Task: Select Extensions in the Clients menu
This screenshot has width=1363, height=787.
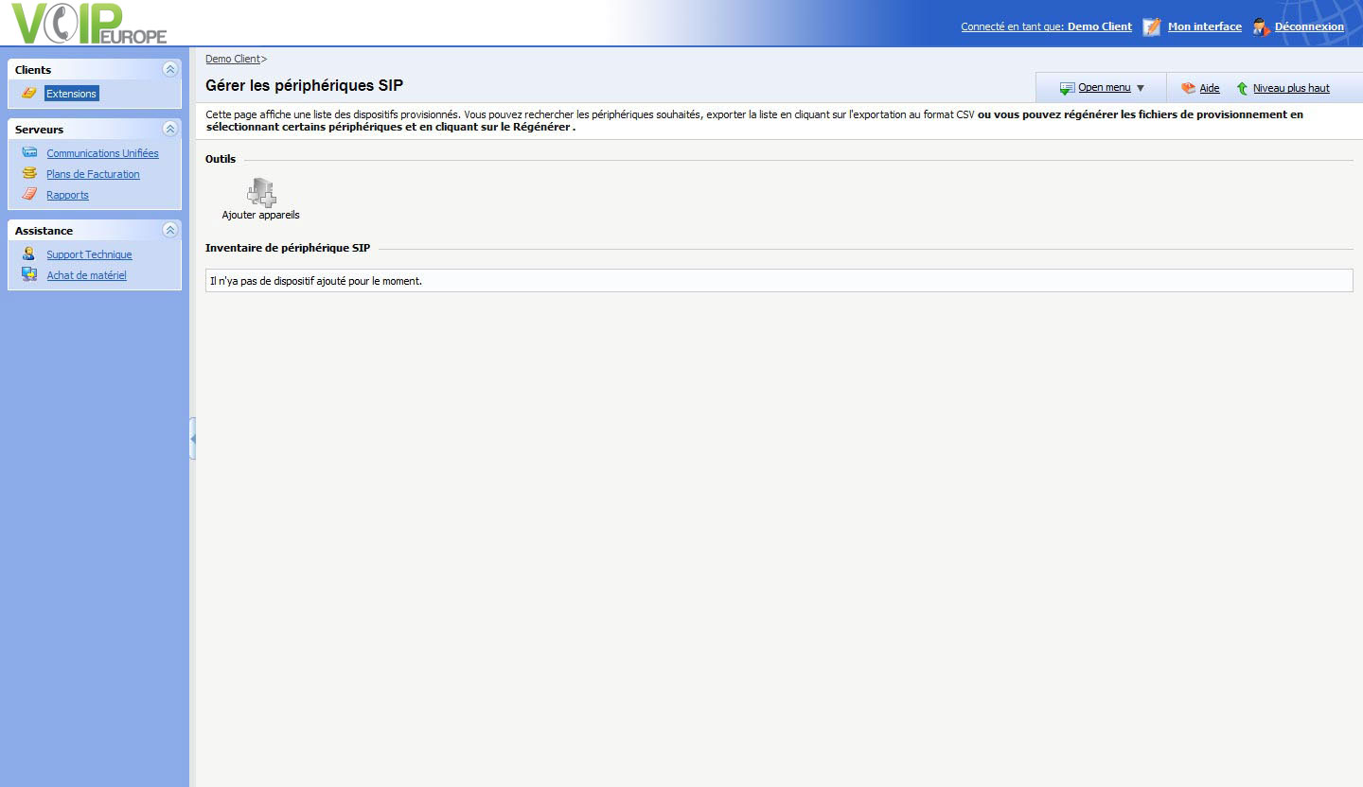Action: [72, 94]
